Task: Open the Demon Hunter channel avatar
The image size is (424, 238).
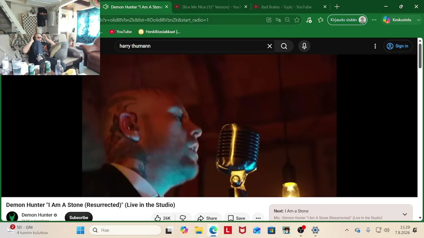Action: [x=12, y=217]
